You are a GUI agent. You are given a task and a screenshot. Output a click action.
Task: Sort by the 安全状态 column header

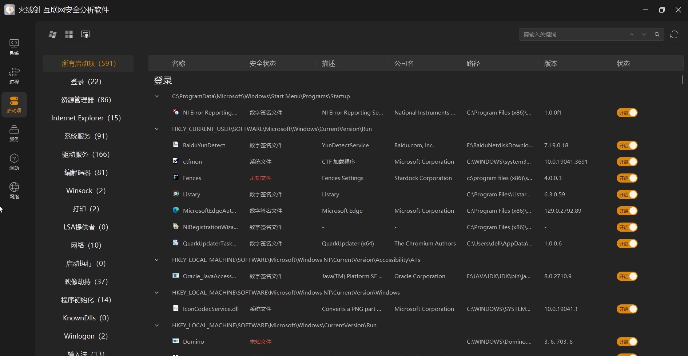tap(262, 64)
